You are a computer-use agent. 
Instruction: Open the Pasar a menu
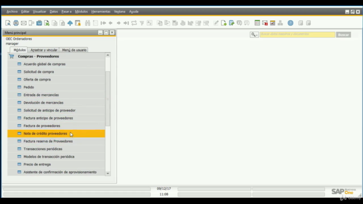point(66,11)
